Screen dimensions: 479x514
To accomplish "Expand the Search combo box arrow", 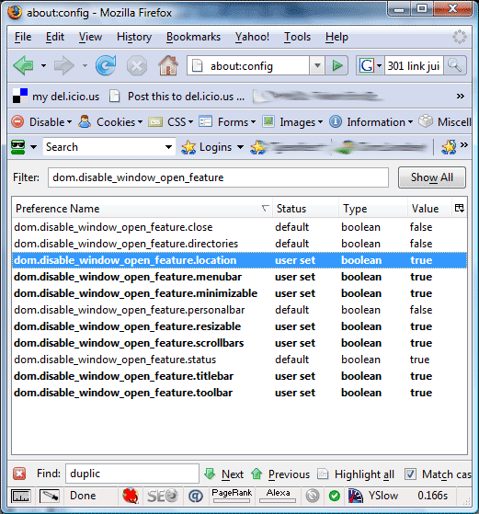I will (x=168, y=147).
